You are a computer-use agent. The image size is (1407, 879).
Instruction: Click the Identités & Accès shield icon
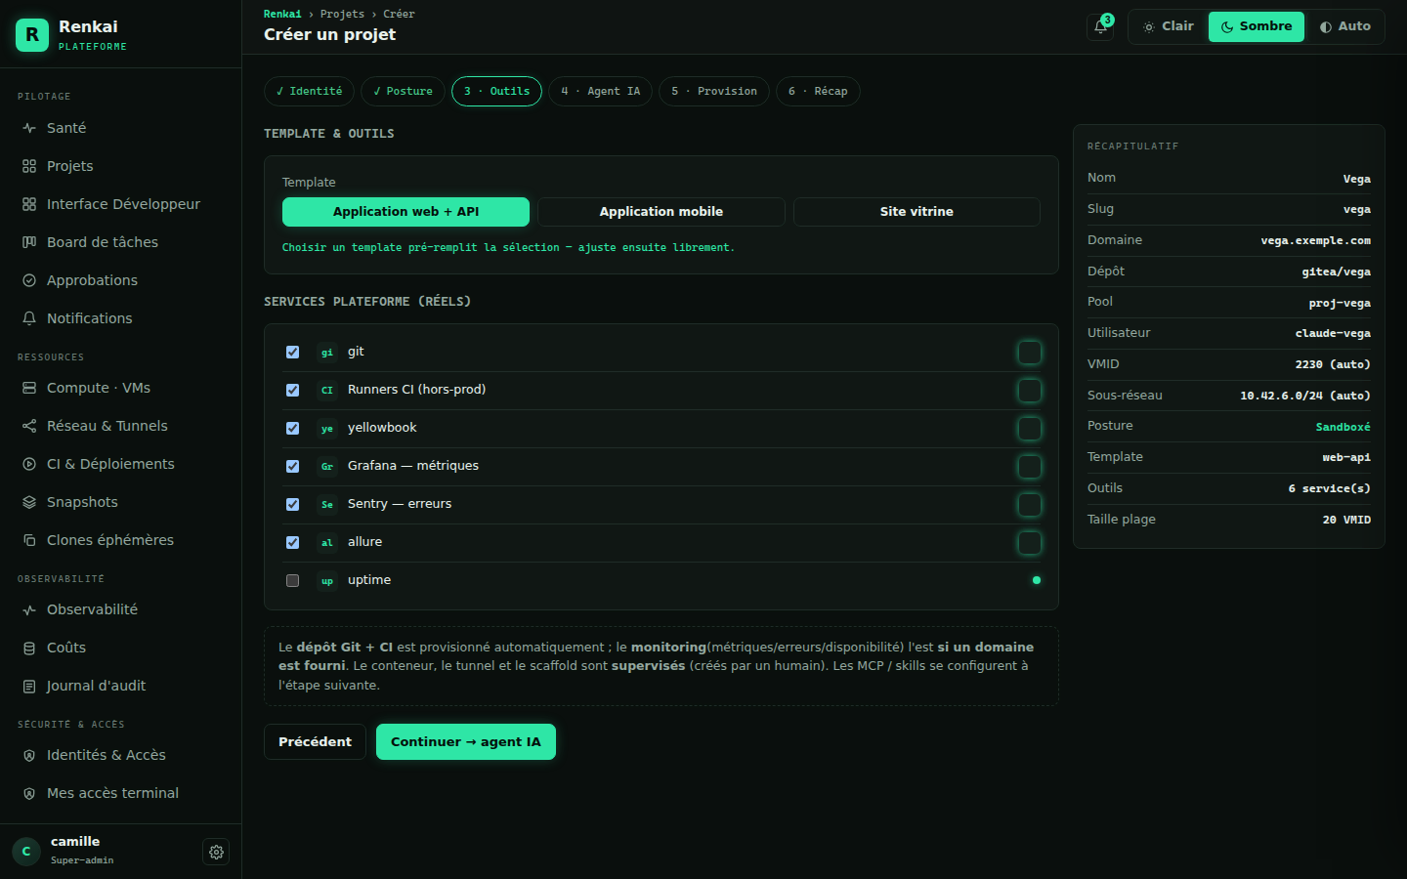(x=29, y=755)
